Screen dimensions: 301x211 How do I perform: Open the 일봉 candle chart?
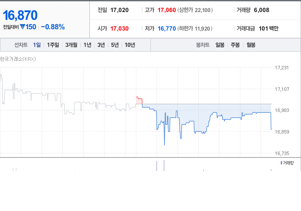point(220,45)
